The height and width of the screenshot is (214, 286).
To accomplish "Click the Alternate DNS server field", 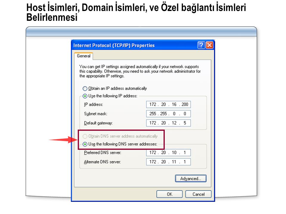I will click(x=168, y=162).
